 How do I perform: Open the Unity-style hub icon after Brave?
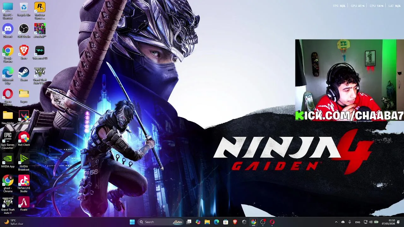pyautogui.click(x=244, y=222)
